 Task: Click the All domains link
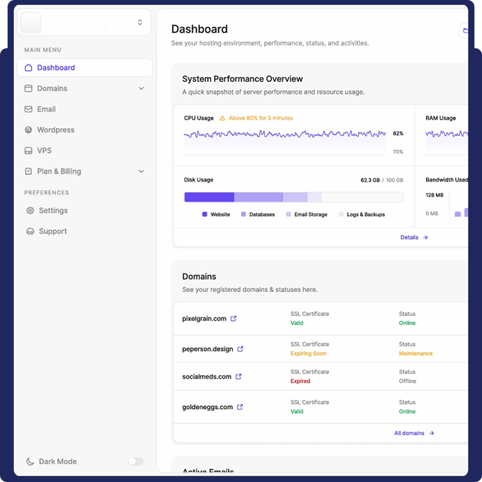coord(414,433)
